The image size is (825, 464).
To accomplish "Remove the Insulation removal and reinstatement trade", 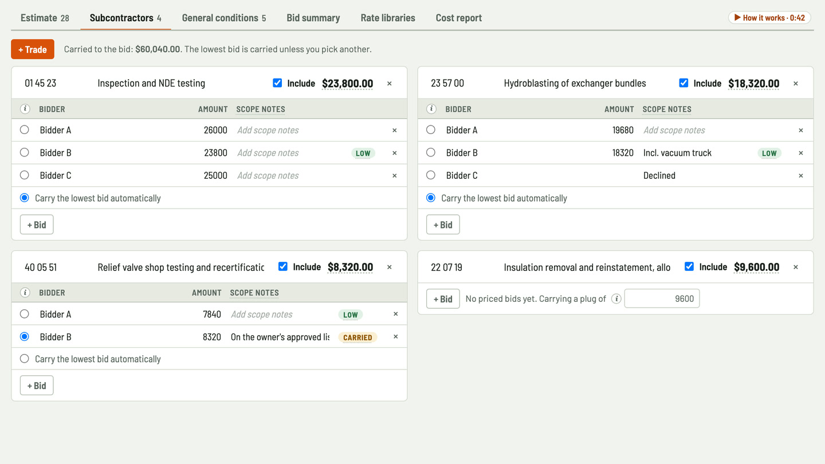I will (796, 267).
